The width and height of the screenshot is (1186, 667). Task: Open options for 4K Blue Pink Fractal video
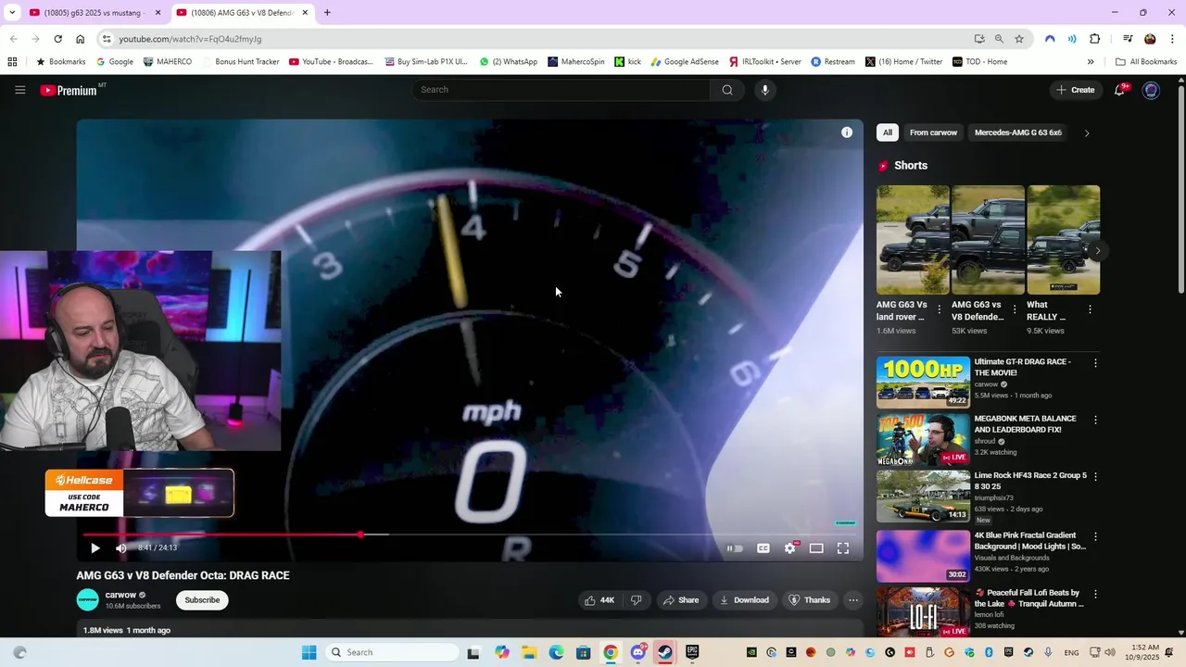click(1095, 536)
